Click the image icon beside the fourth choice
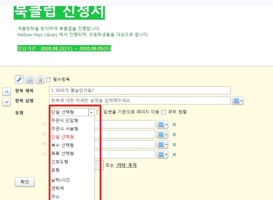 tap(161, 154)
